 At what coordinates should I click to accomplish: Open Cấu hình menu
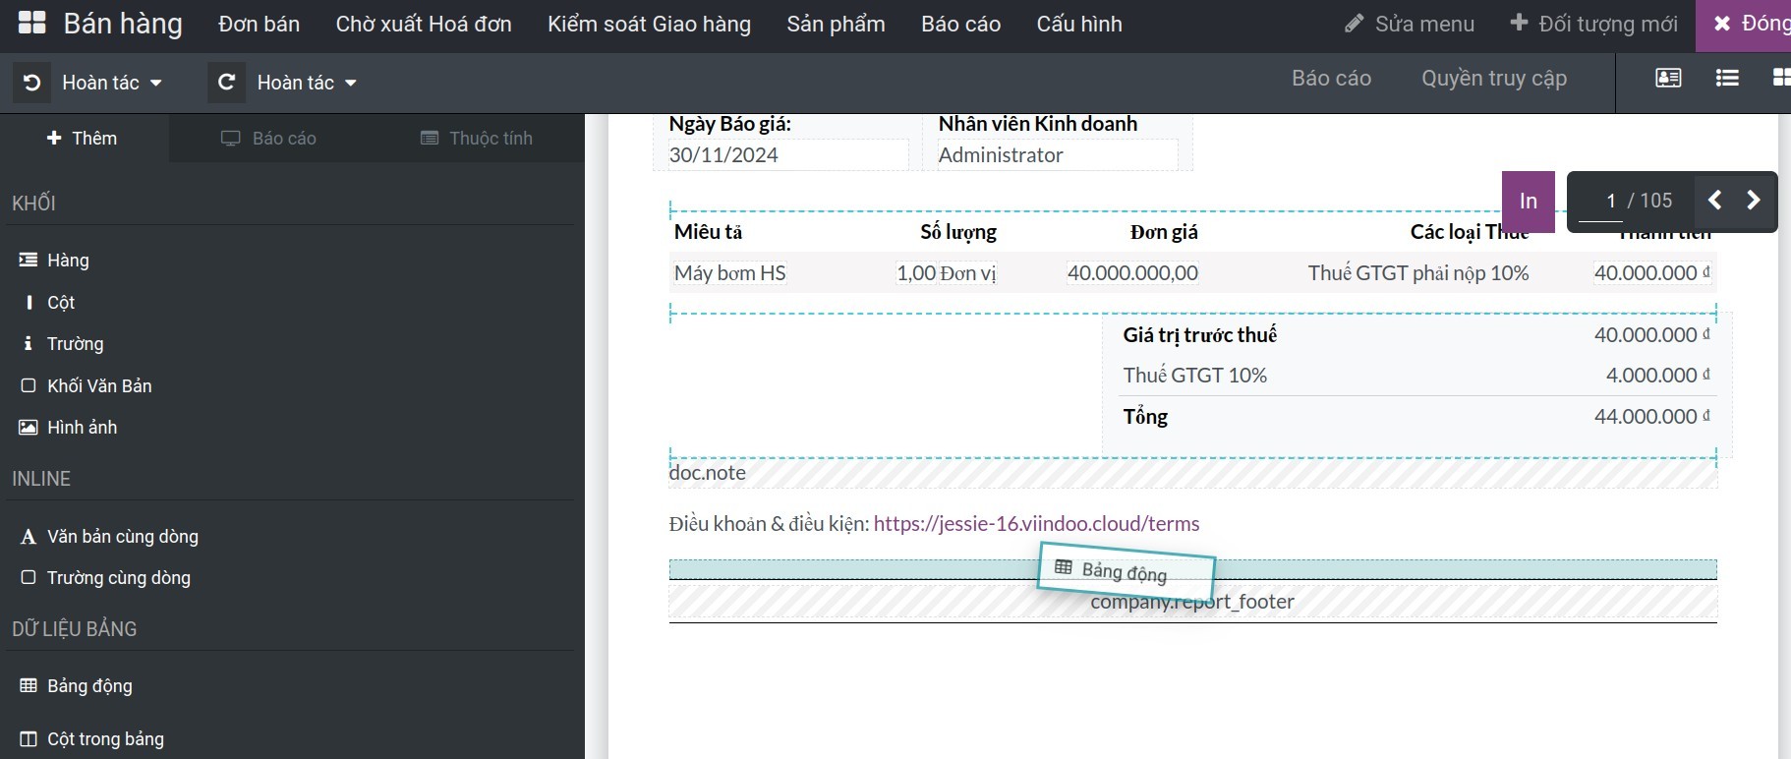pyautogui.click(x=1079, y=25)
